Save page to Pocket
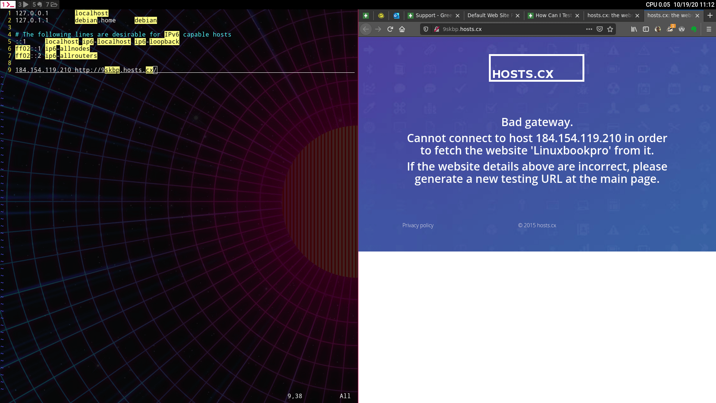Viewport: 716px width, 403px height. pos(600,29)
